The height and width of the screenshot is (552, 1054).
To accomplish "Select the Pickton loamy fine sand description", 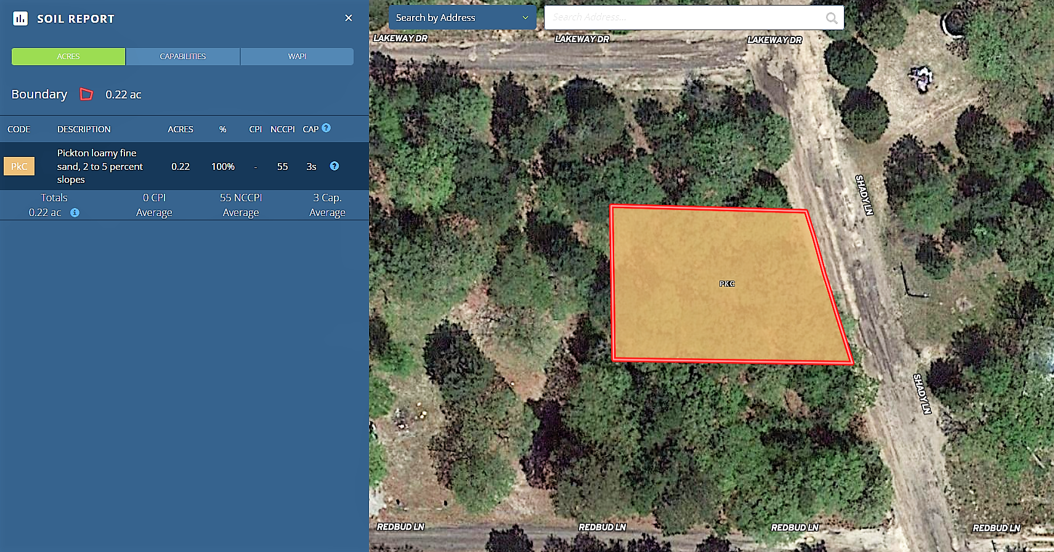I will pyautogui.click(x=100, y=166).
